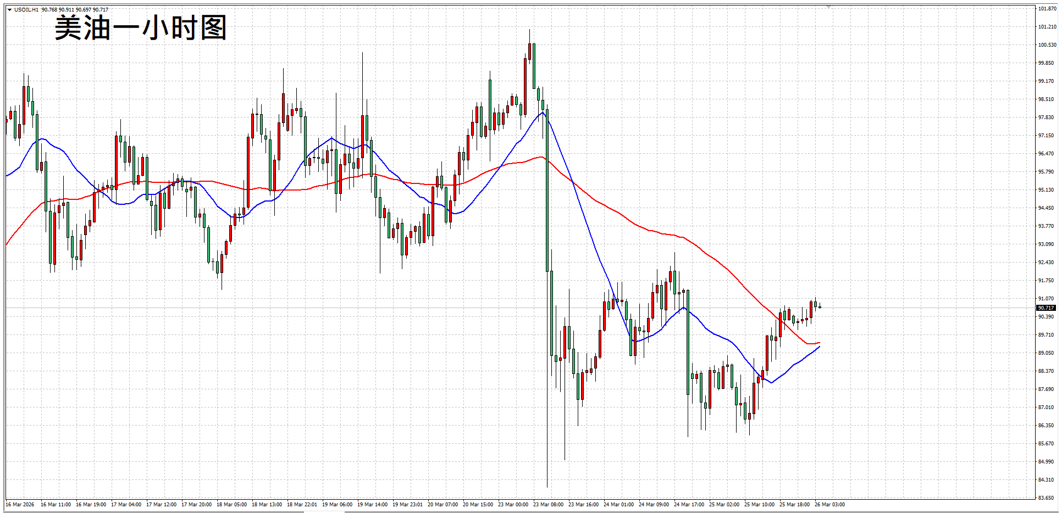The image size is (1062, 514).
Task: Click the 83.650 price scale label
Action: (1046, 498)
